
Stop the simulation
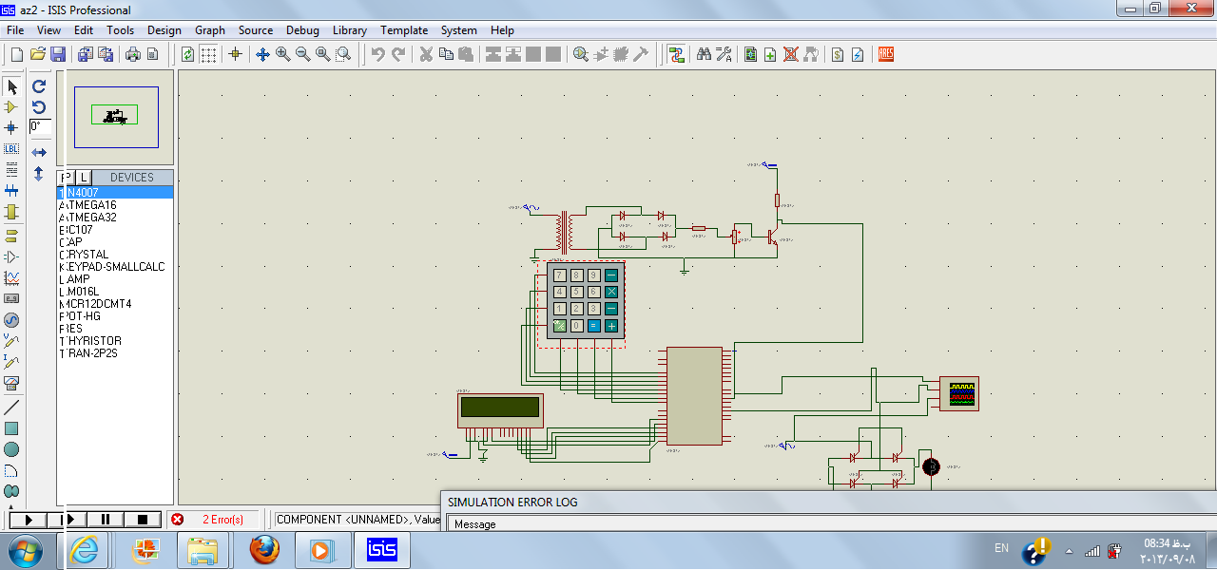click(x=142, y=520)
